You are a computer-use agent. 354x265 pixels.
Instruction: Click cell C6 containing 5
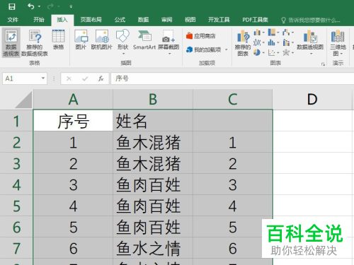pyautogui.click(x=233, y=227)
